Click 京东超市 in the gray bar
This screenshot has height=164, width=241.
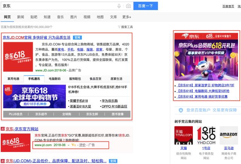[x=41, y=114]
